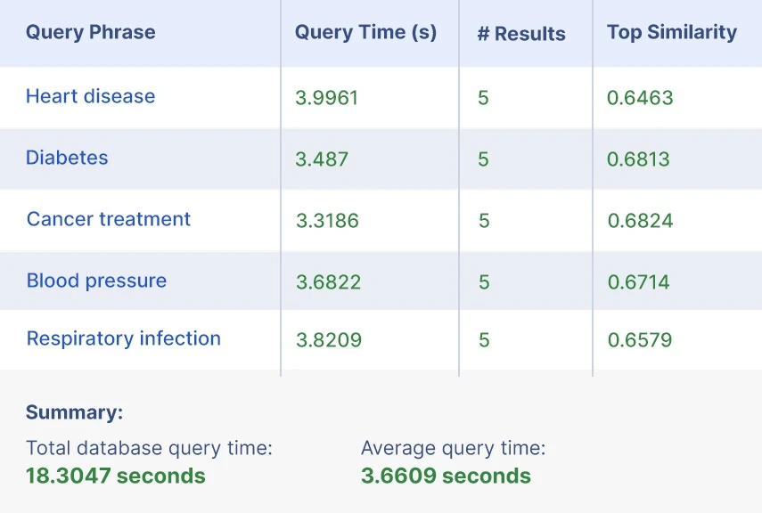Select the 3.6609 seconds average value
The image size is (762, 513).
tap(446, 476)
